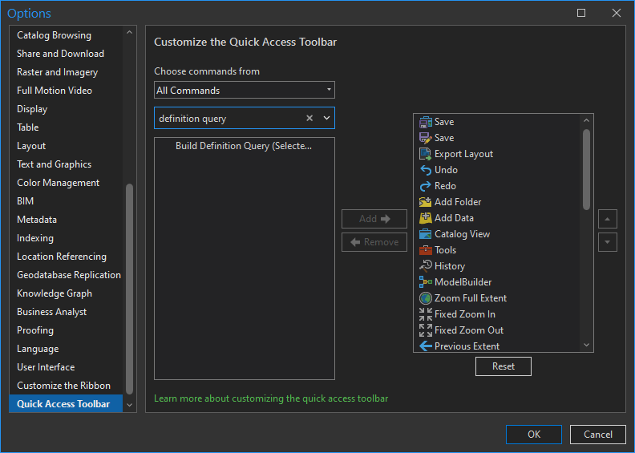
Task: Open the quick access toolbar help link
Action: (271, 398)
